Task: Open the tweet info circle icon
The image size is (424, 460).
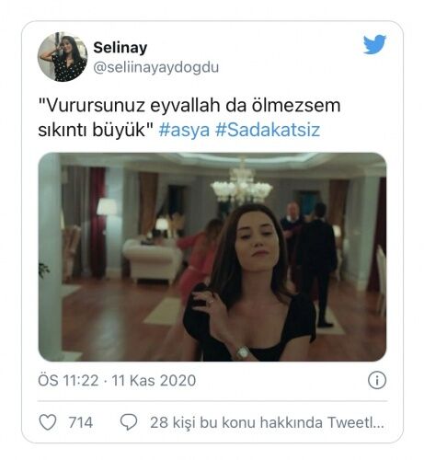Action: coord(377,381)
